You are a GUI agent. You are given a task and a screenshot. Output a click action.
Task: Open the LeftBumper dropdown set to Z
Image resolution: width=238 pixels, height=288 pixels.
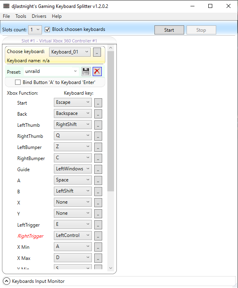[73, 147]
